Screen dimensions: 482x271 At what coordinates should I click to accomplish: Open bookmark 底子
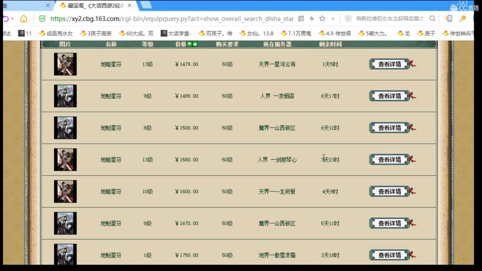426,33
